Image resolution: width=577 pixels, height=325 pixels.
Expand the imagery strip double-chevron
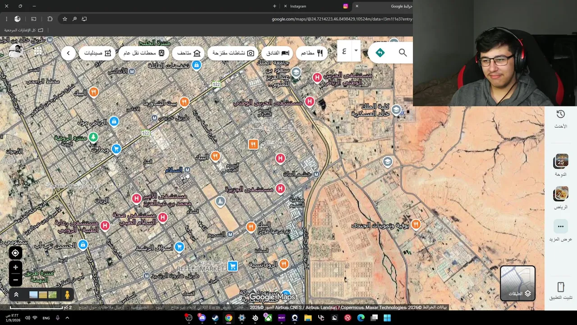click(x=16, y=295)
